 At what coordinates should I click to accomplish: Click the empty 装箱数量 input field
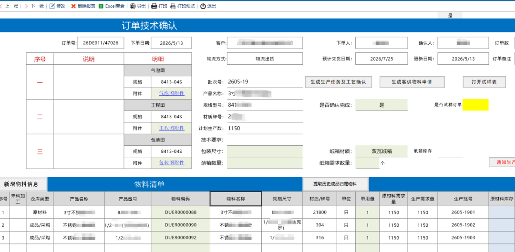265,163
